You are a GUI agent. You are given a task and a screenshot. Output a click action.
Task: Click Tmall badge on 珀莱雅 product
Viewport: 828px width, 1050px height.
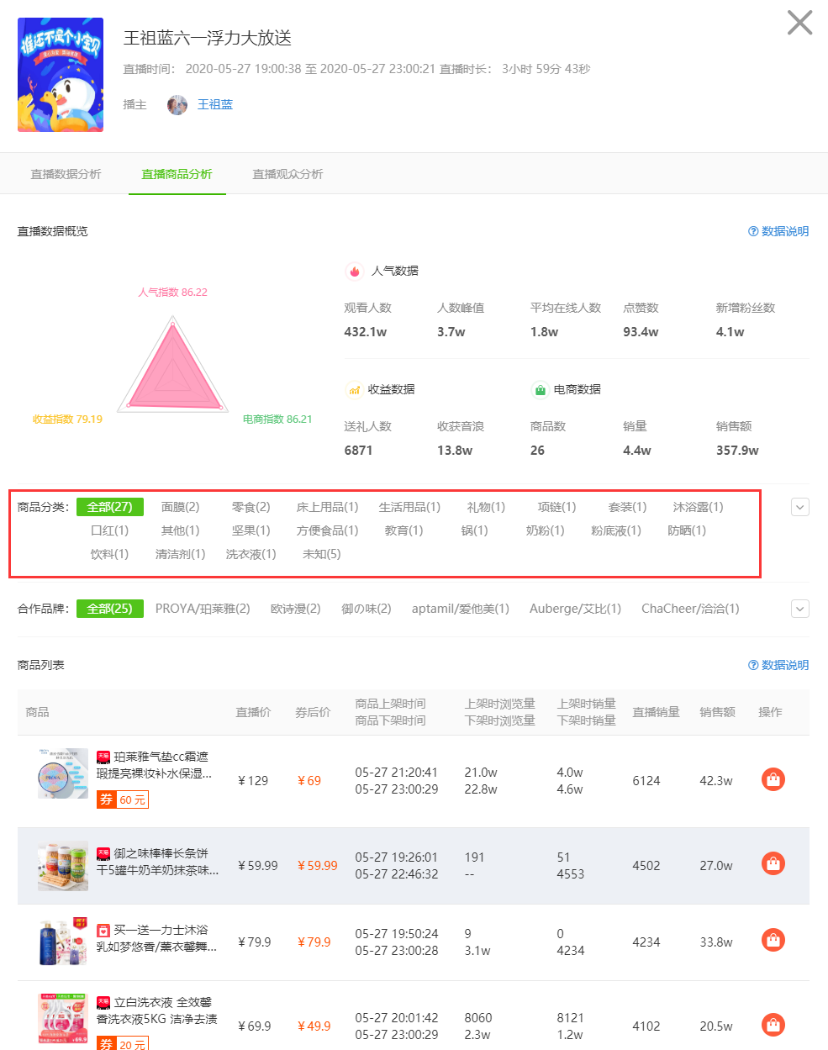[x=103, y=757]
